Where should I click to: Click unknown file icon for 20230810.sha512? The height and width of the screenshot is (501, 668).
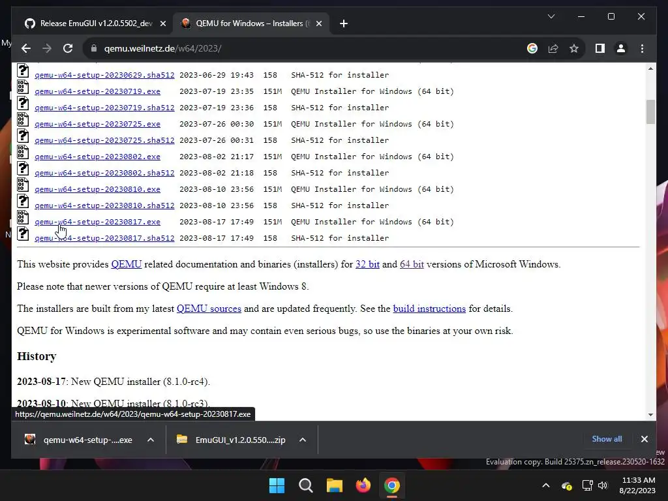(23, 201)
